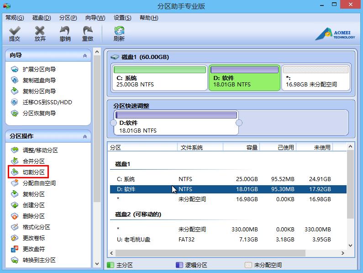Click left resize handle of D:软件 quick-adjust
The image size is (363, 273).
(113, 123)
